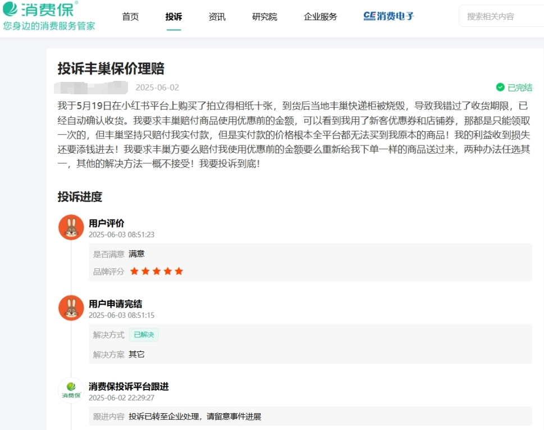Click the 满意 satisfaction value
This screenshot has height=430, width=544.
[136, 254]
